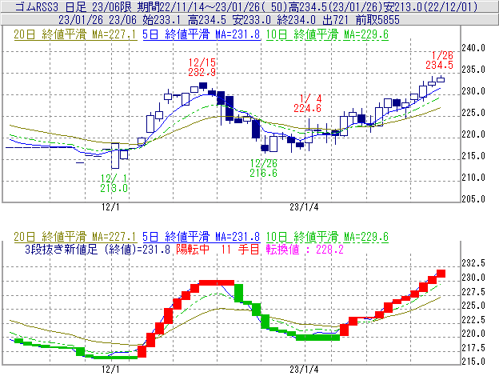
Task: Click the 3段抜き新値足 (終値)=231.8 label
Action: coord(98,249)
